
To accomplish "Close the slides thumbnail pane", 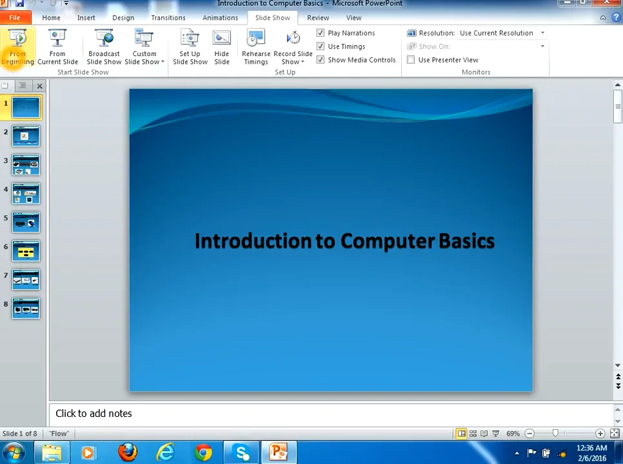I will point(40,86).
